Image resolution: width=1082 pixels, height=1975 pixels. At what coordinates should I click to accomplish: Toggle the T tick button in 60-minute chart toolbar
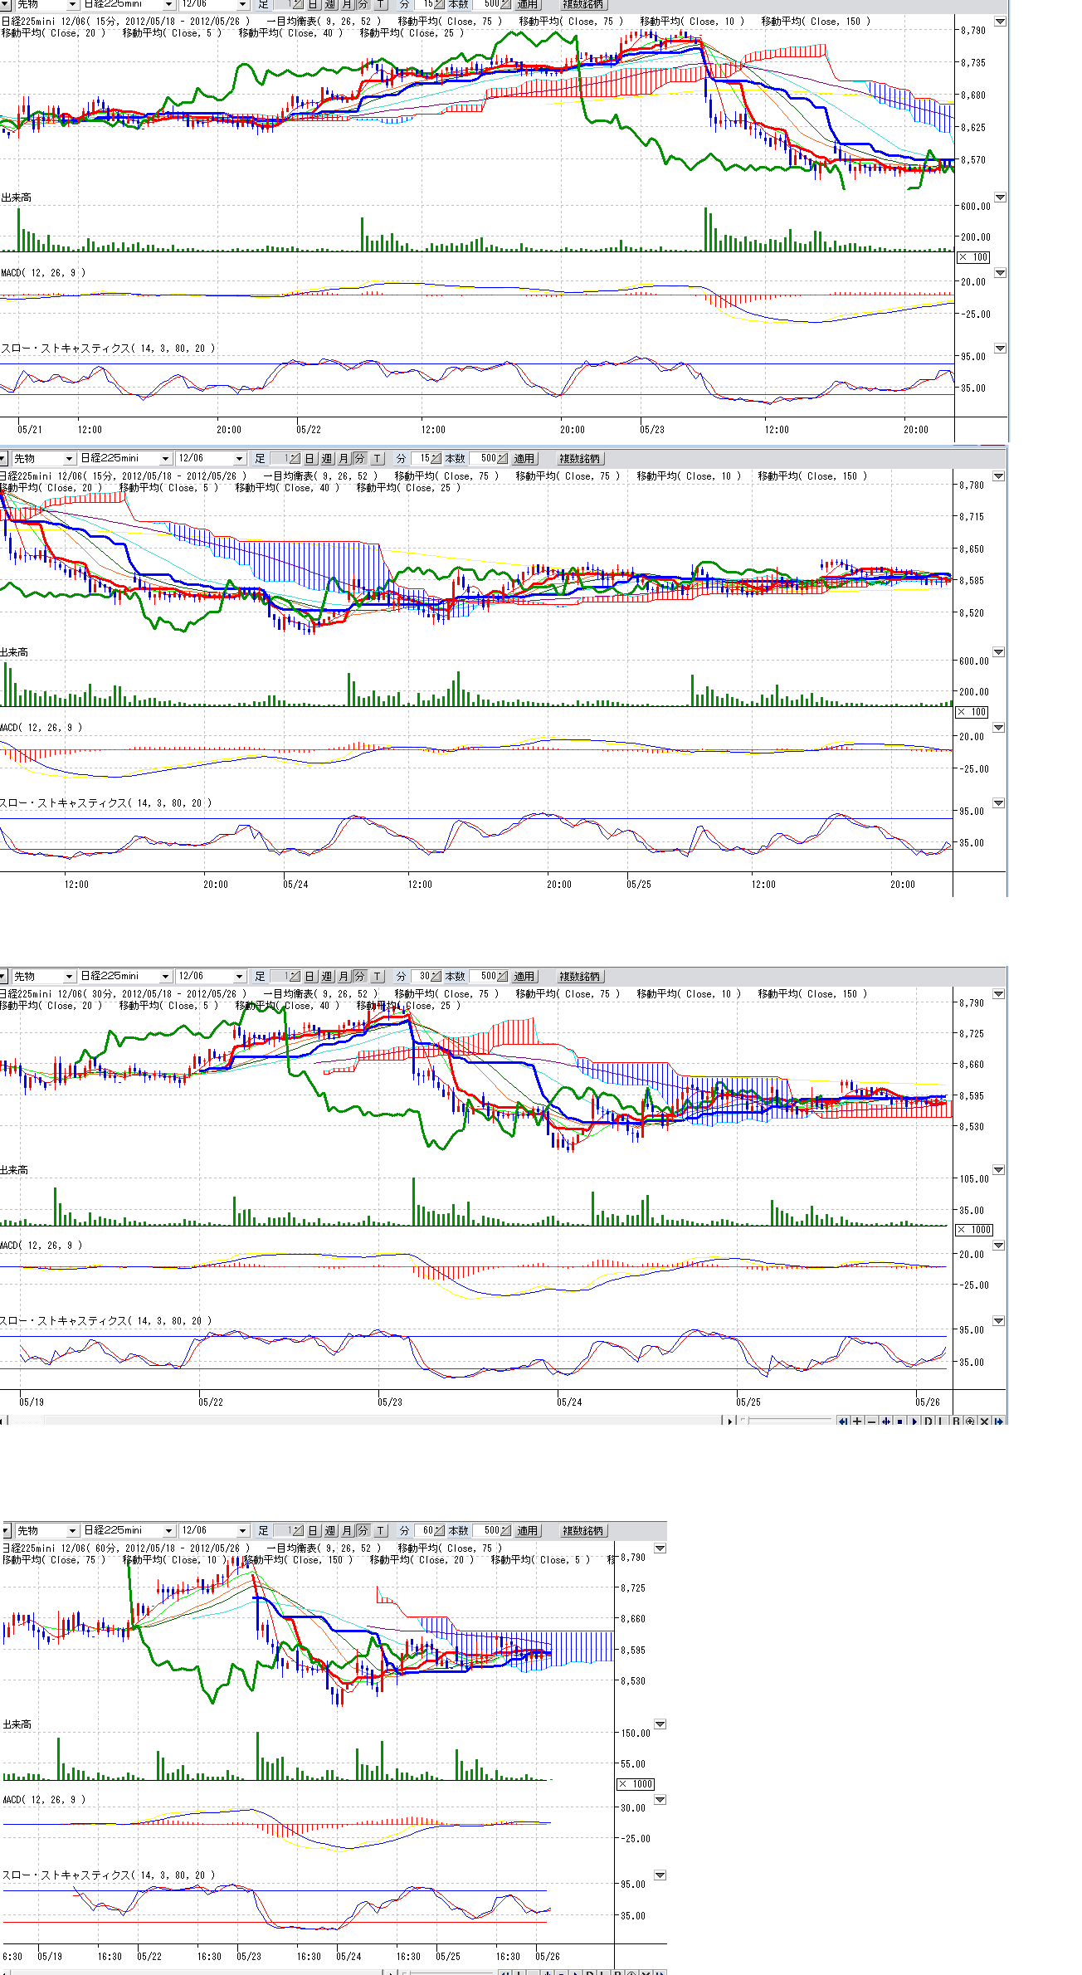380,1531
